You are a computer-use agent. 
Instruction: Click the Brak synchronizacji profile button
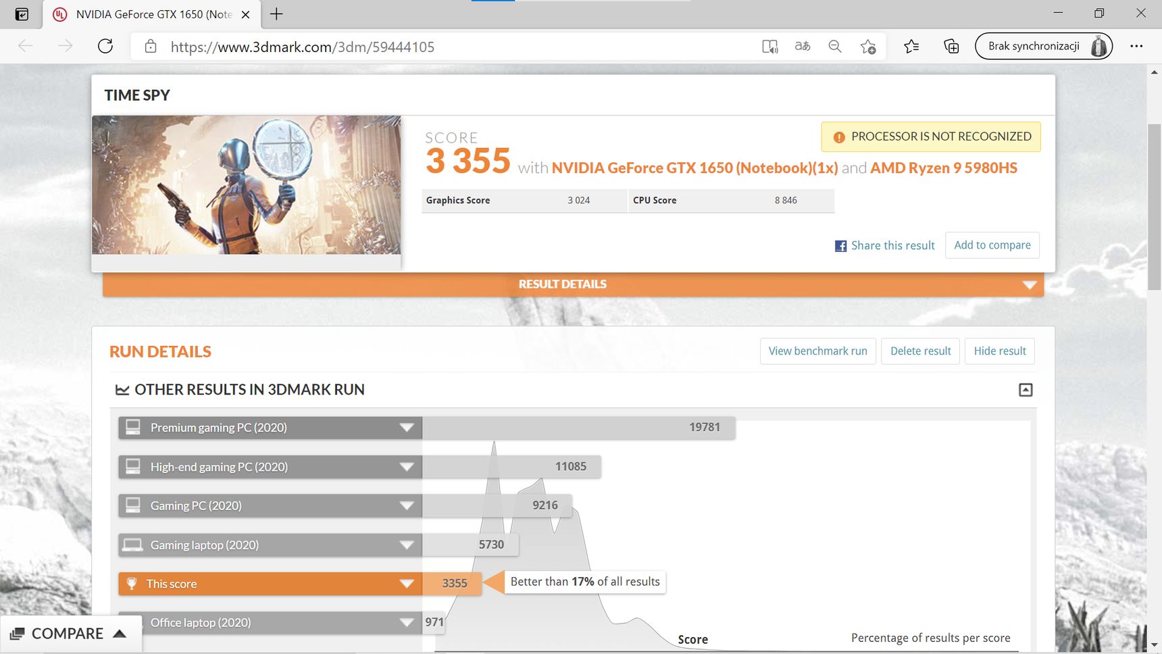(x=1043, y=46)
